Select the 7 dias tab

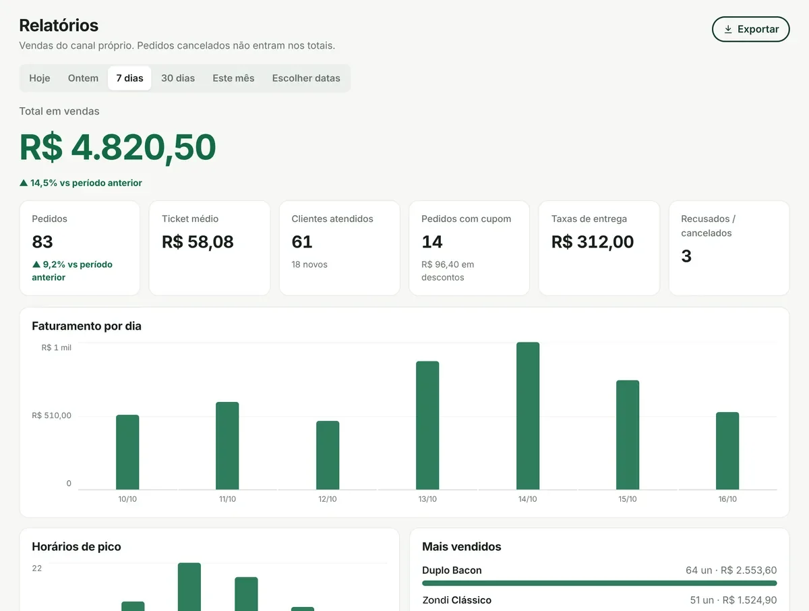(129, 78)
